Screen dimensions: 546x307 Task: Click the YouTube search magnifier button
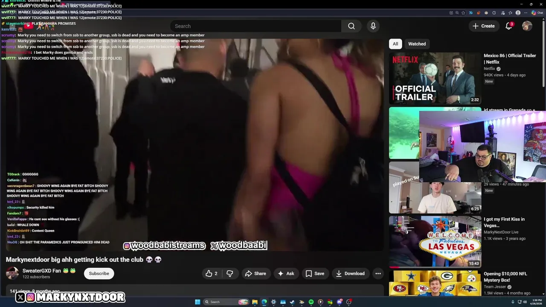[x=351, y=26]
